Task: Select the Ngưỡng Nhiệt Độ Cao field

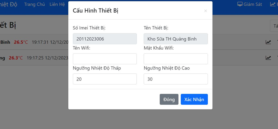Action: [176, 79]
